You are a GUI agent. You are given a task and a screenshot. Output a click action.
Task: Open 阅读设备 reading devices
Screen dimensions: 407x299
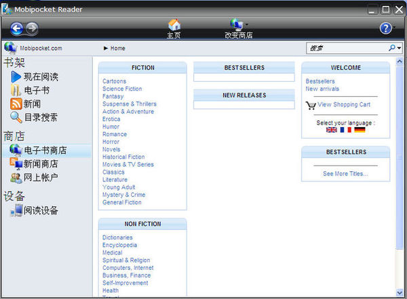click(41, 210)
